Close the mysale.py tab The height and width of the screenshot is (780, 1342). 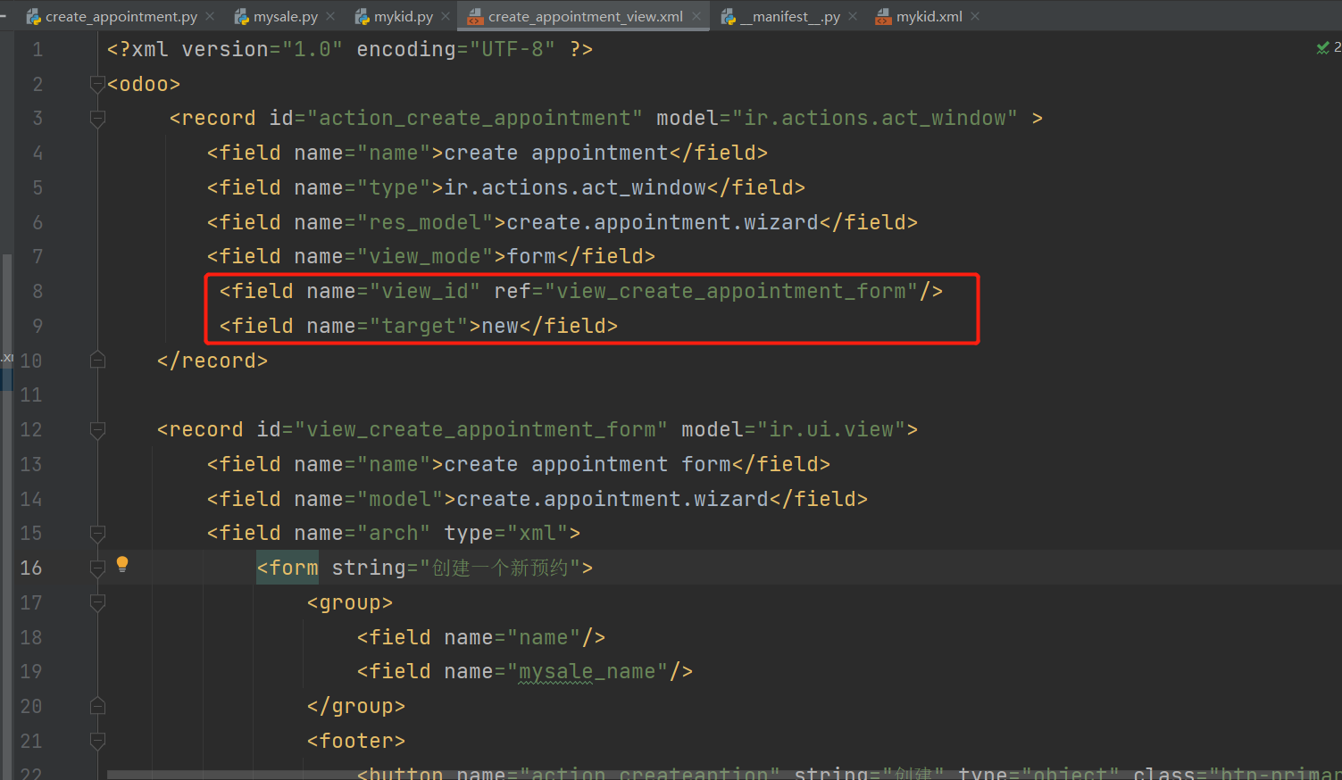(x=330, y=16)
